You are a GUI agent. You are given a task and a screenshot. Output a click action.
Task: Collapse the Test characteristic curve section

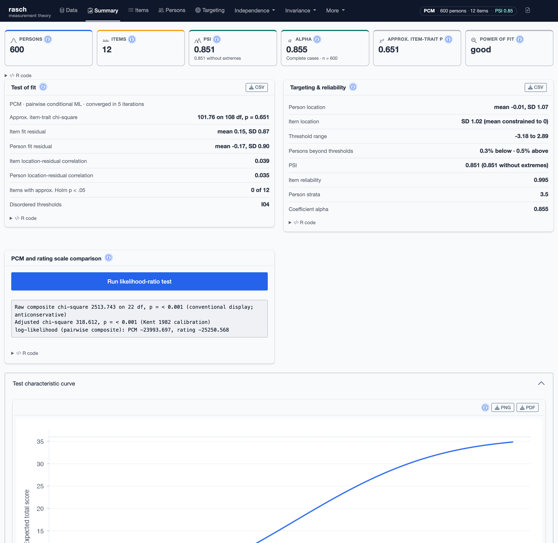coord(541,384)
